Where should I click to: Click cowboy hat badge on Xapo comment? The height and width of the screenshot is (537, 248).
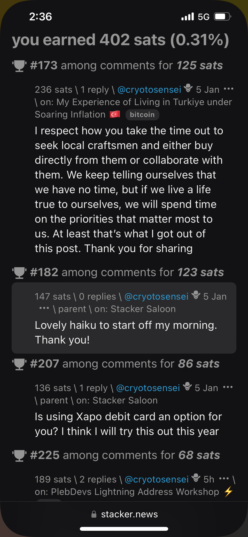[187, 387]
